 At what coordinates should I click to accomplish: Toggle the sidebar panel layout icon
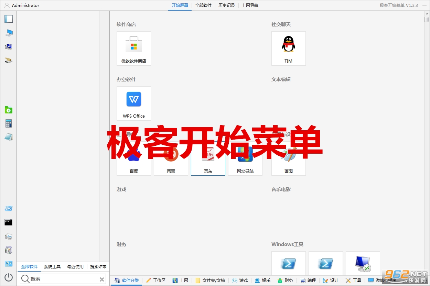tap(8, 19)
